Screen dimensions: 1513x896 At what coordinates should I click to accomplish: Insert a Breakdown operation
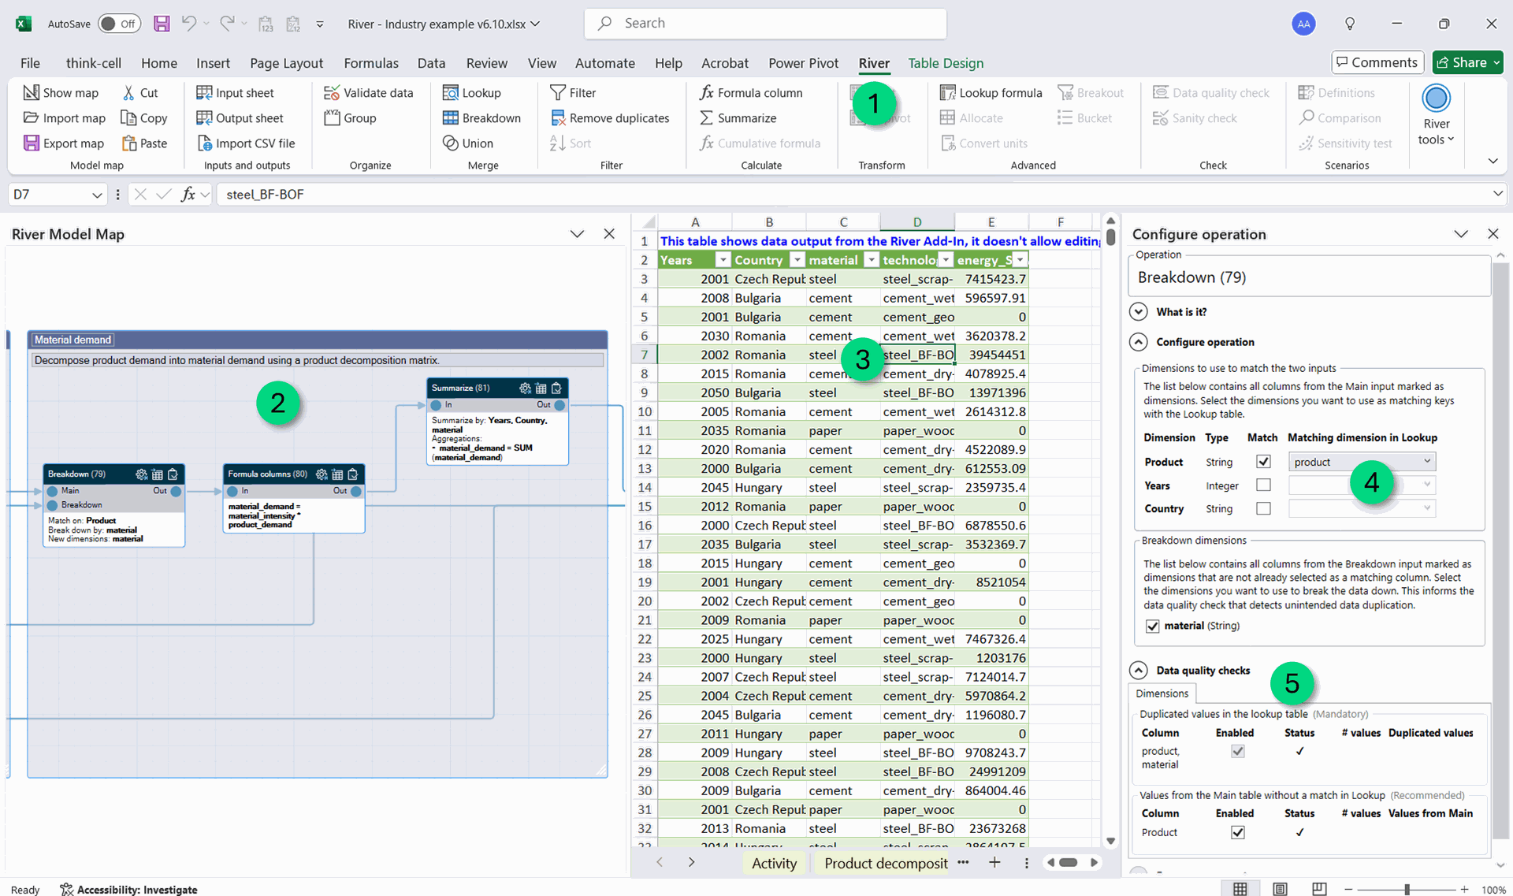pyautogui.click(x=481, y=117)
